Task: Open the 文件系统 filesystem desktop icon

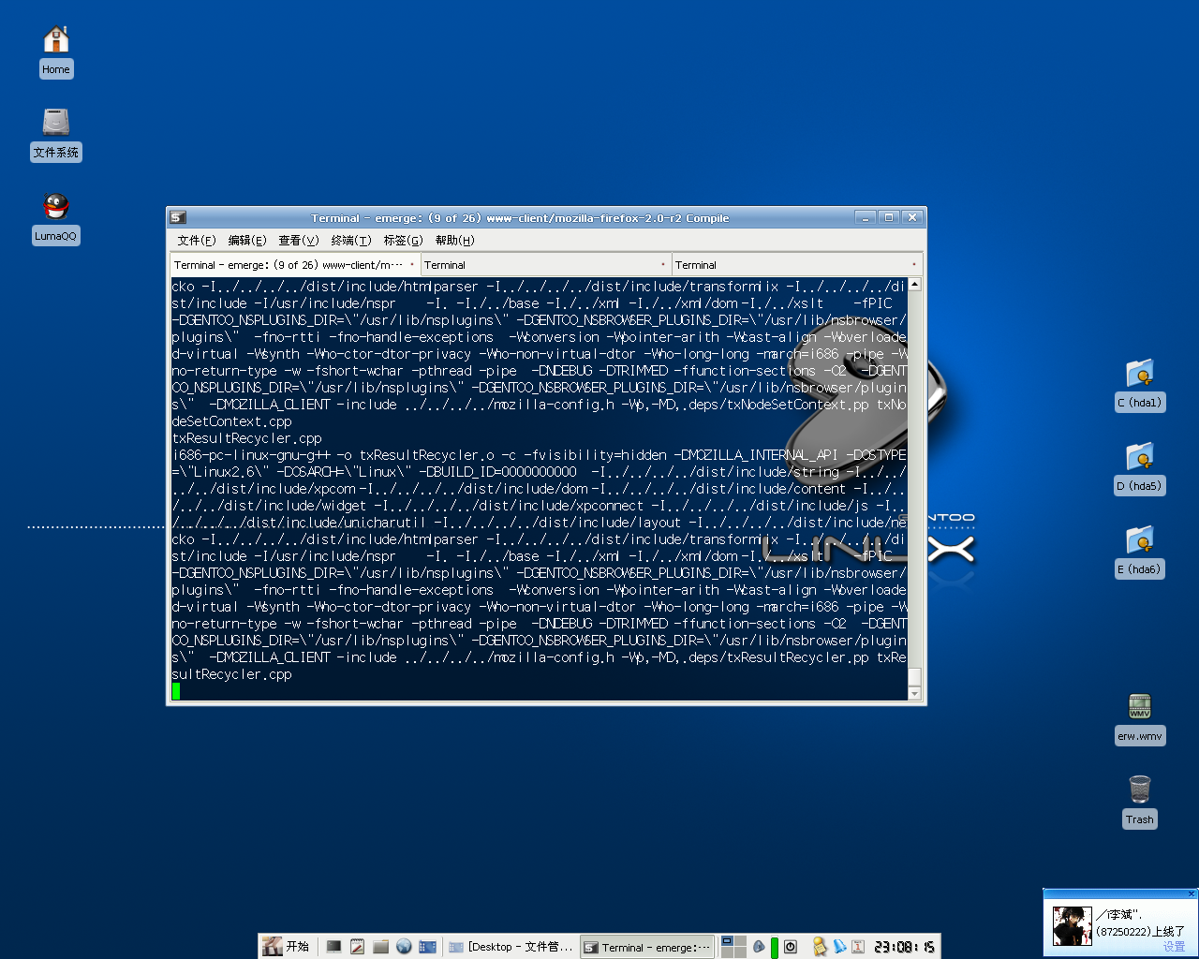Action: pyautogui.click(x=56, y=134)
